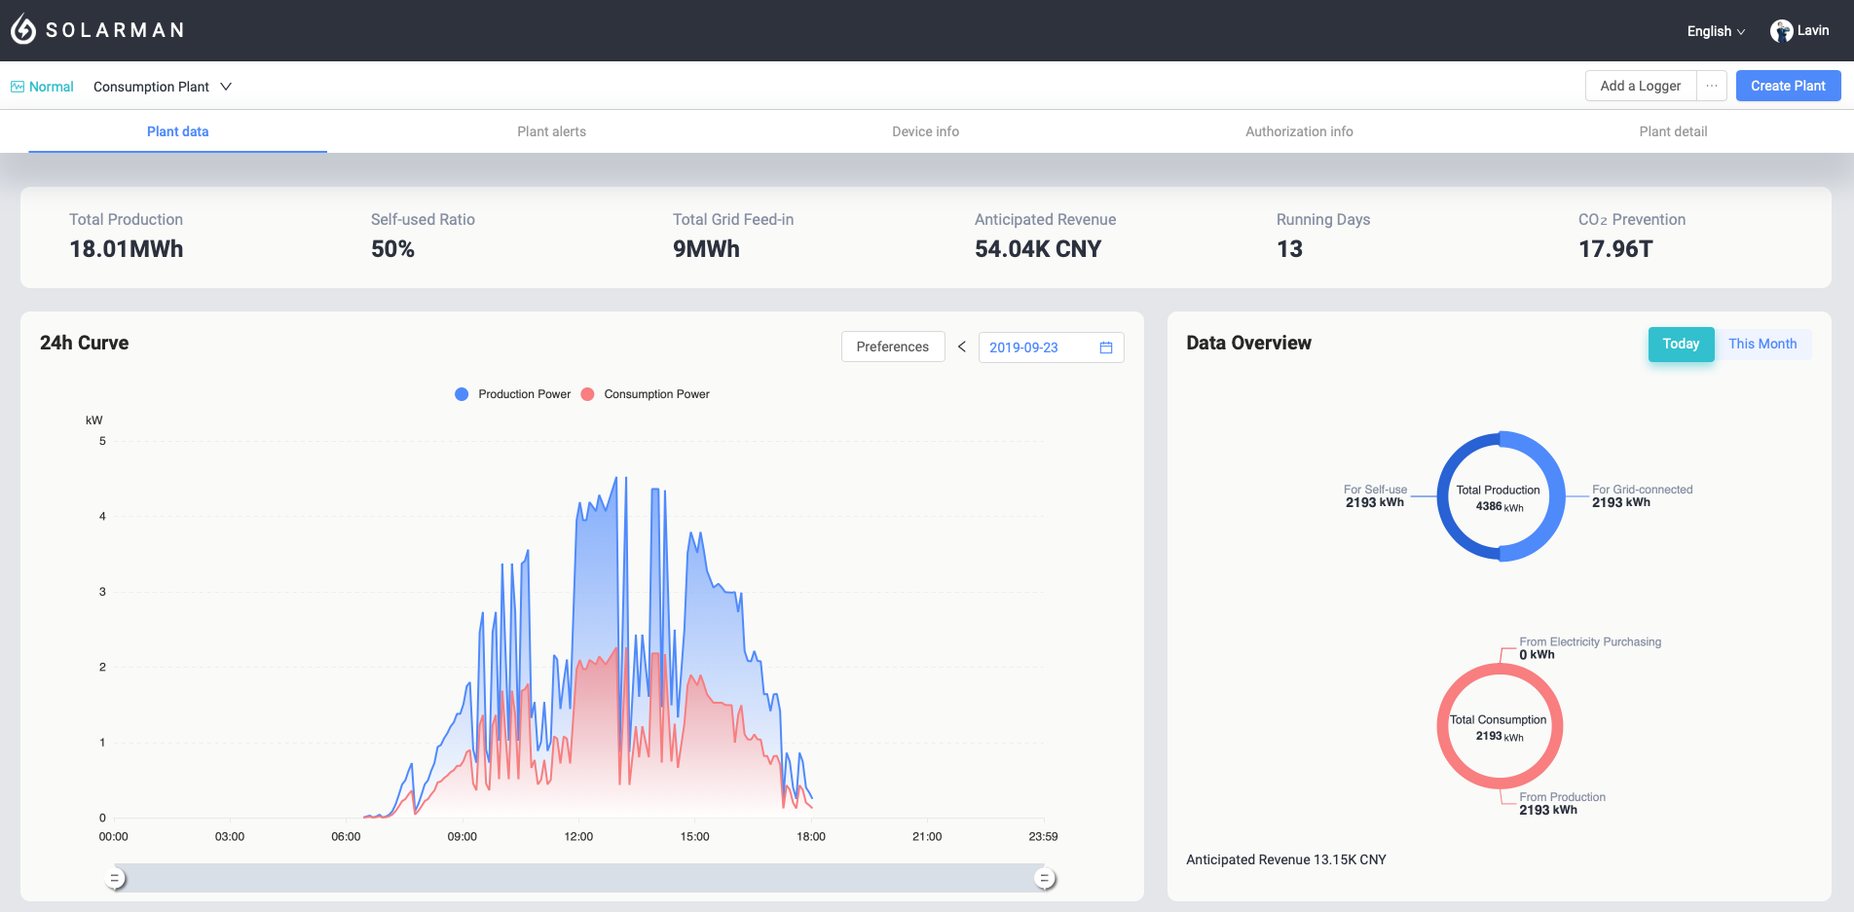Image resolution: width=1854 pixels, height=912 pixels.
Task: Switch Data Overview to This Month
Action: pos(1762,345)
